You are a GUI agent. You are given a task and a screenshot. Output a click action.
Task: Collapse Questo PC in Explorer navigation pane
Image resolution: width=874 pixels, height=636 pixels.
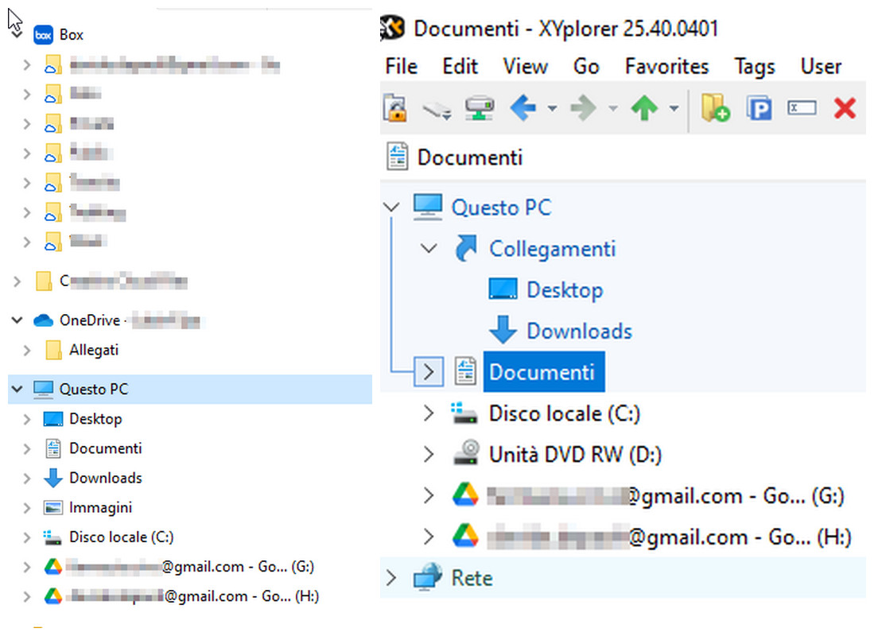[x=17, y=389]
